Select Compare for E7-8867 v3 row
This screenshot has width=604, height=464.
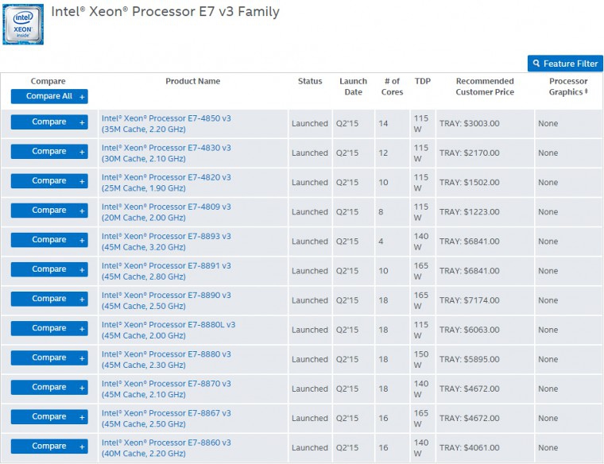point(49,416)
